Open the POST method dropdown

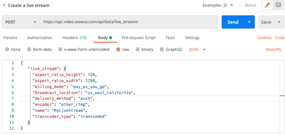(x=21, y=22)
